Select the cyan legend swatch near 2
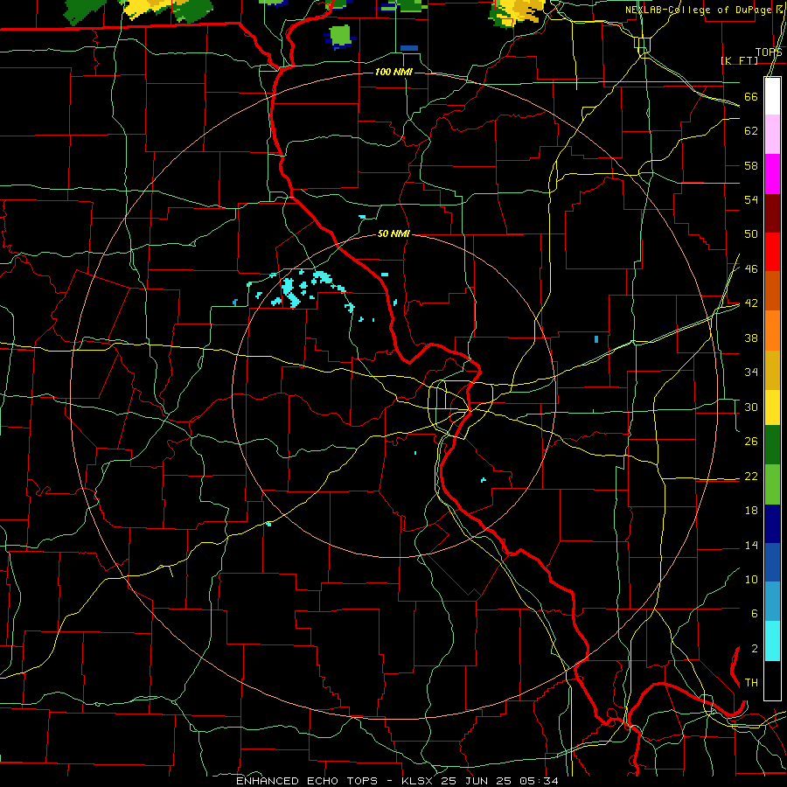 pyautogui.click(x=772, y=641)
